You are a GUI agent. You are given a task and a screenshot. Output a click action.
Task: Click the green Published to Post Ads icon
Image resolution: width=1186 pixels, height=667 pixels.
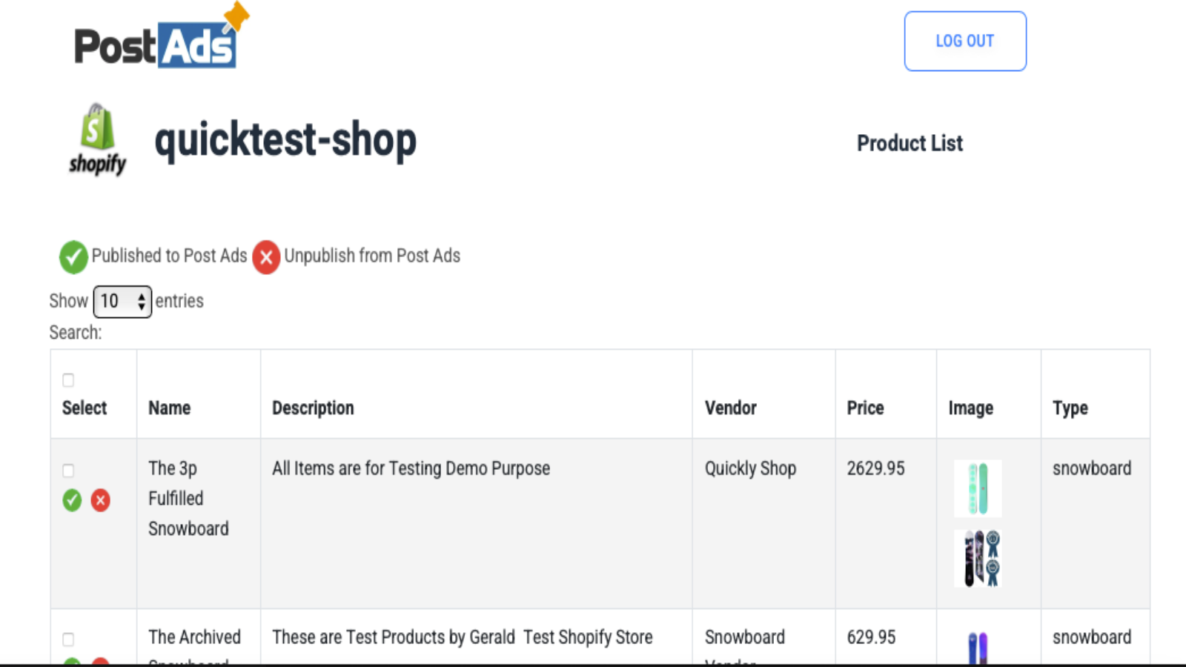(73, 257)
